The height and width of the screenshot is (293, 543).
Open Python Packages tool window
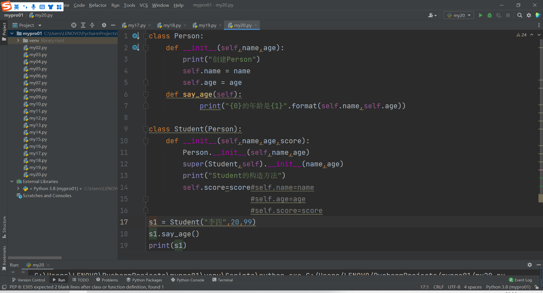coord(144,280)
